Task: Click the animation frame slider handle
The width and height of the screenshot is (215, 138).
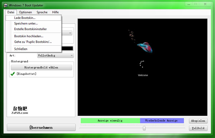Action: coord(144,128)
